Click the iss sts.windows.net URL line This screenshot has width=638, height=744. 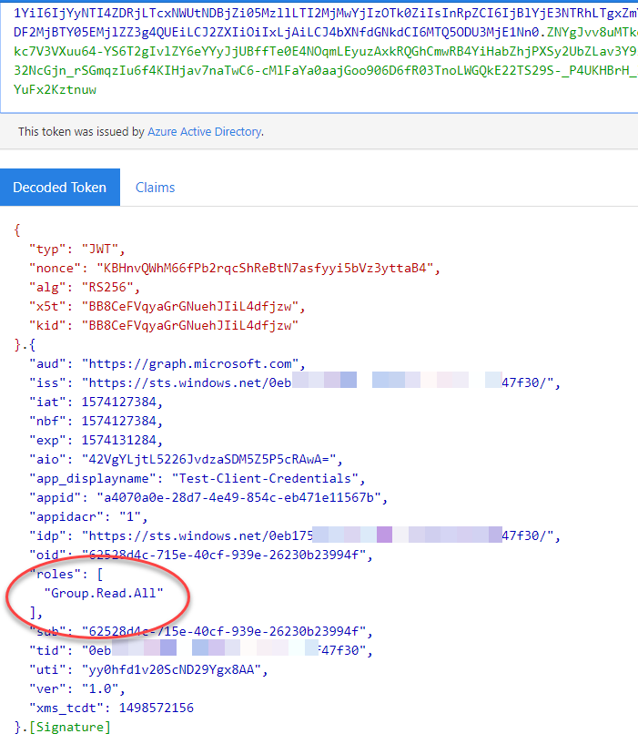[x=295, y=382]
